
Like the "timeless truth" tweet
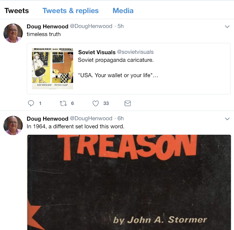pos(95,103)
